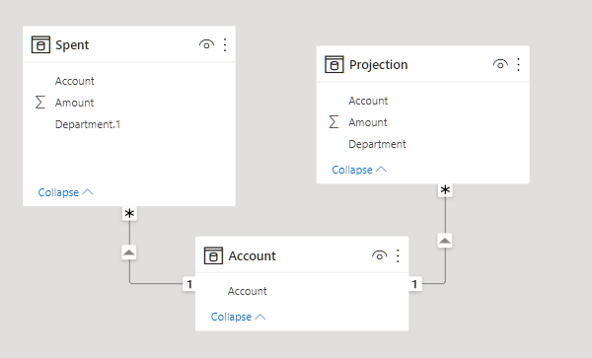Toggle visibility eye on Projection table

click(x=500, y=64)
